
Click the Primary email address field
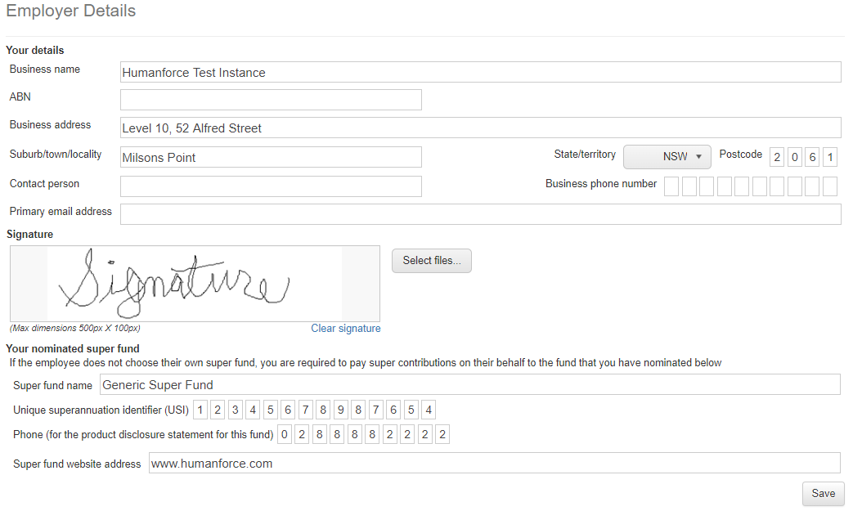480,214
